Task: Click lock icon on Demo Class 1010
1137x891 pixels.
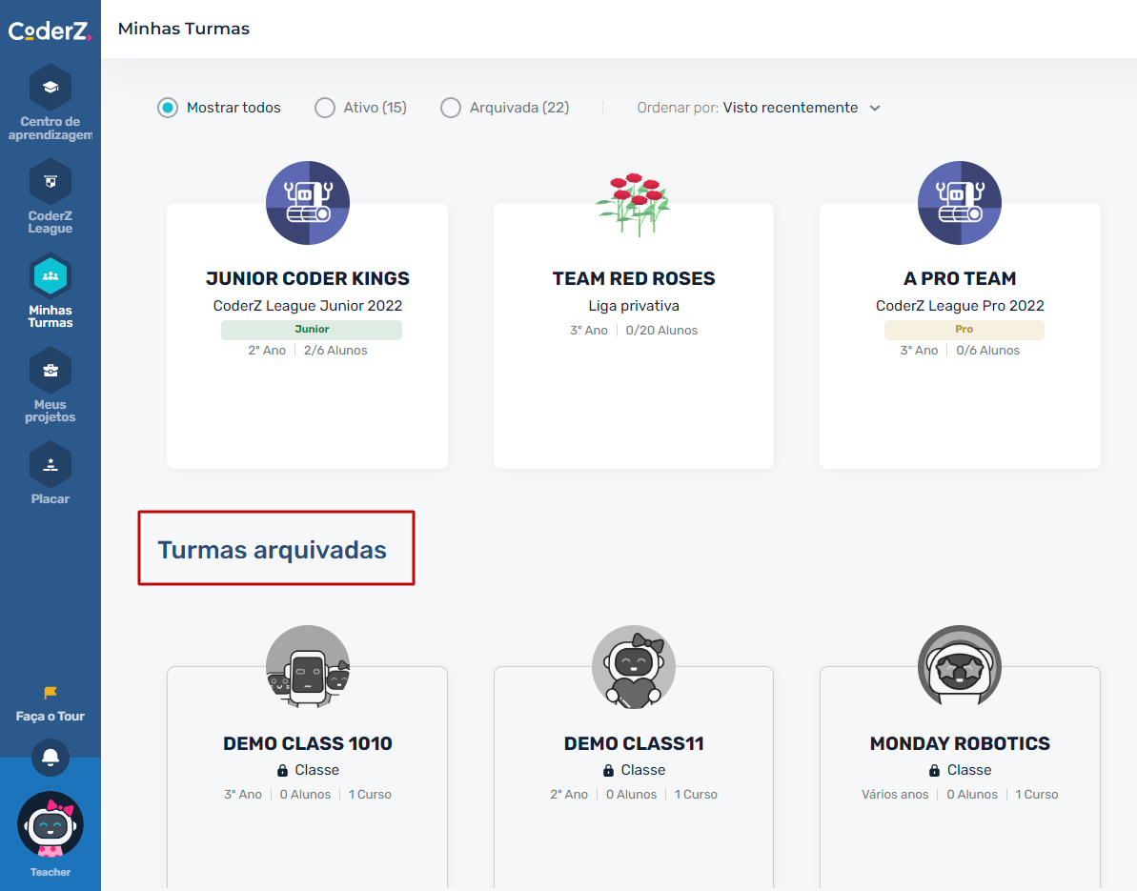Action: pos(282,770)
